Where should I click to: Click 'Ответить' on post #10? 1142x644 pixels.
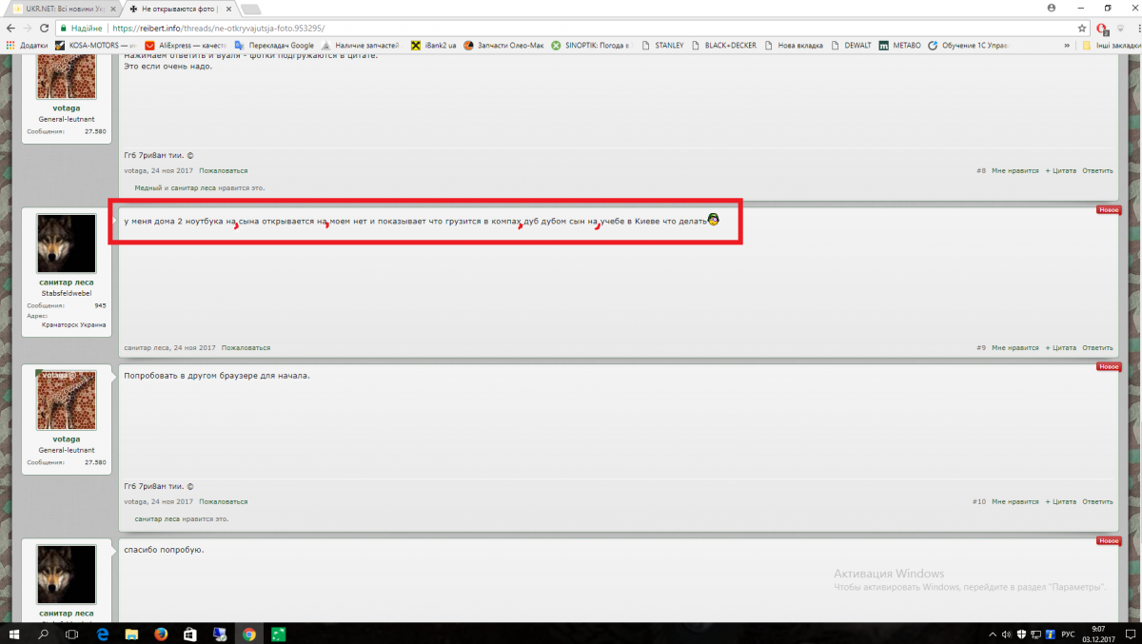tap(1097, 501)
